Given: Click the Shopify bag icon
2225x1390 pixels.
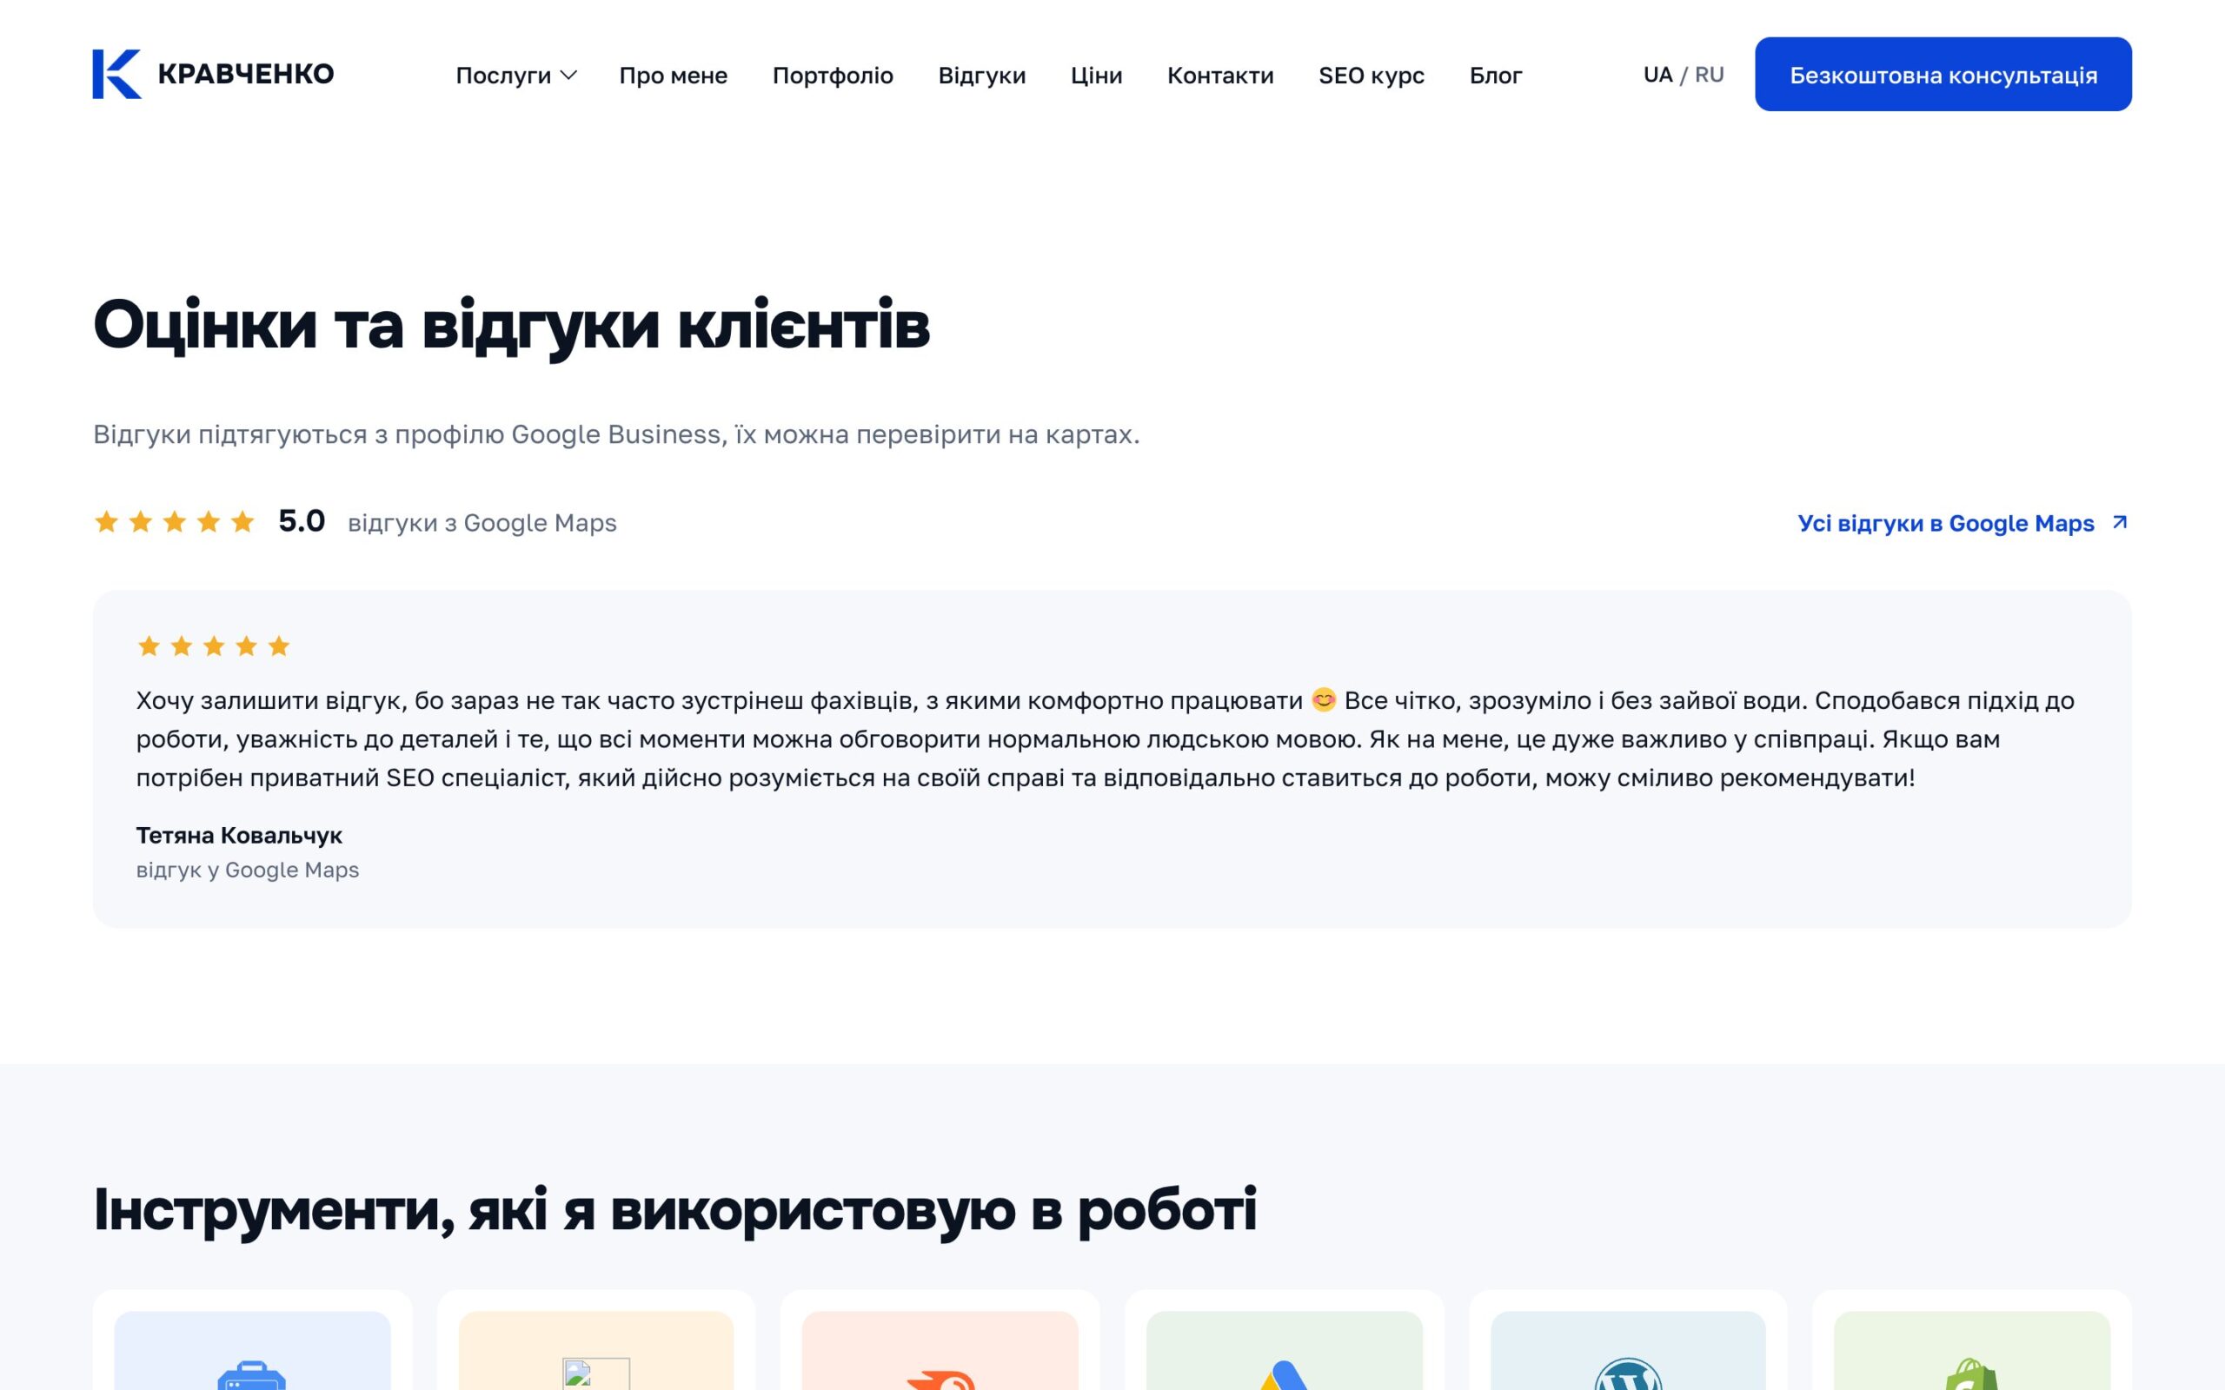Looking at the screenshot, I should point(1971,1374).
